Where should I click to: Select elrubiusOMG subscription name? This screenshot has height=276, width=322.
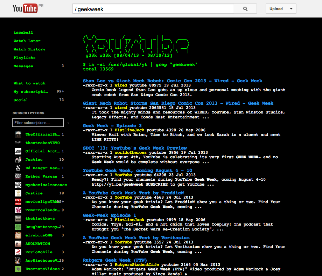pos(39,235)
